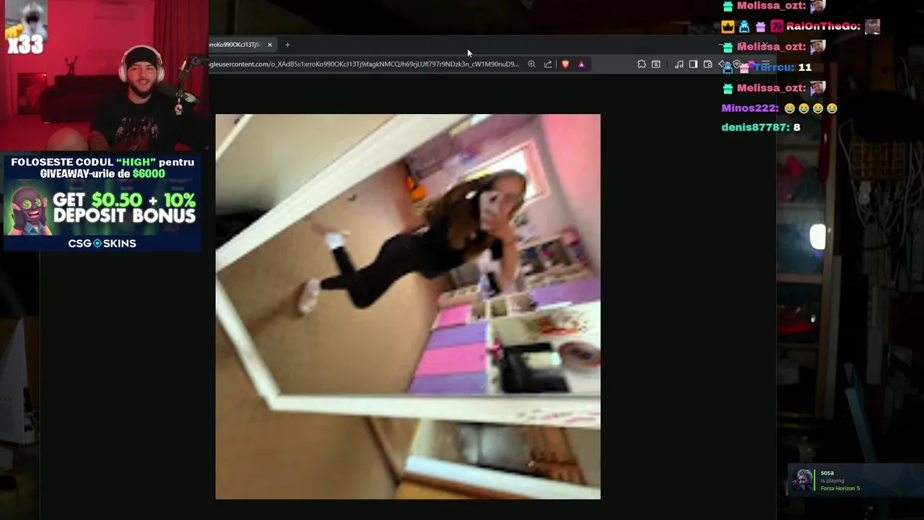The height and width of the screenshot is (520, 924).
Task: Open the extensions puzzle icon
Action: point(642,64)
